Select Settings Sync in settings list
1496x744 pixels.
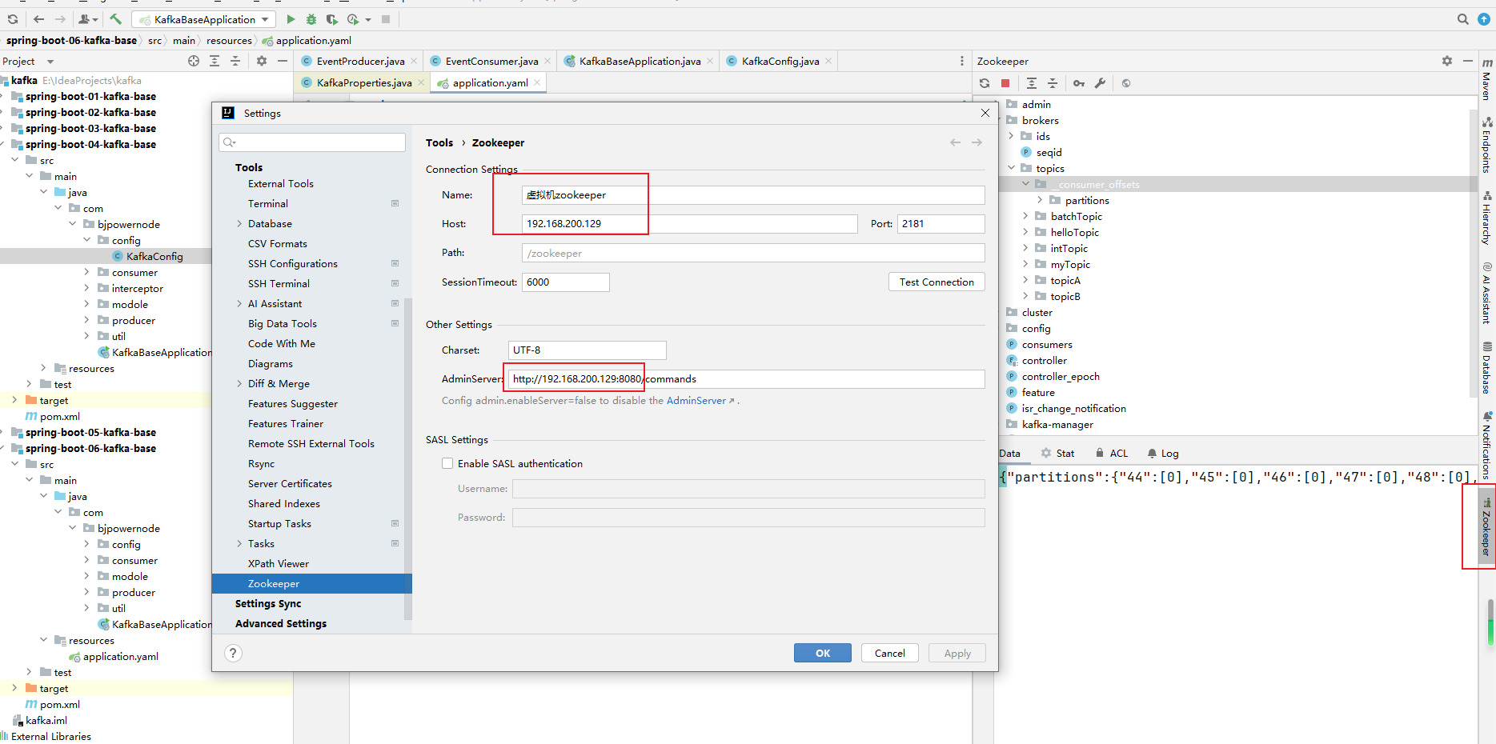click(x=268, y=604)
